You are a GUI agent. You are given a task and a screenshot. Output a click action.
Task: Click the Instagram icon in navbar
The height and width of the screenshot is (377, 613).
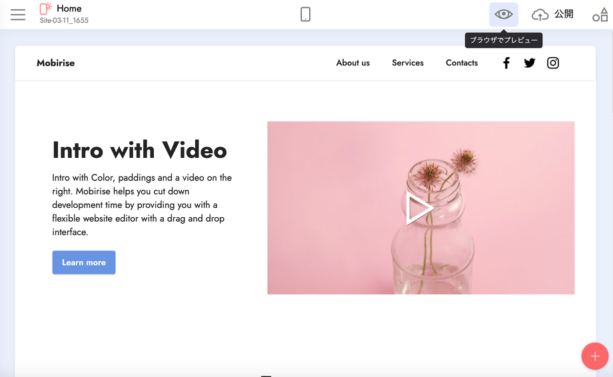pyautogui.click(x=553, y=63)
